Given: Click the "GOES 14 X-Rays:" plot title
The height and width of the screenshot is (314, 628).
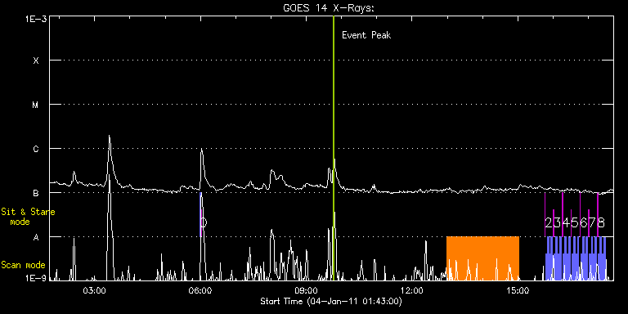Looking at the screenshot, I should pyautogui.click(x=329, y=8).
